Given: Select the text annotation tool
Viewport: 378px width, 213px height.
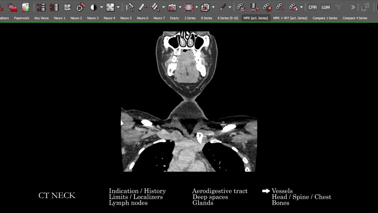Looking at the screenshot, I should [x=129, y=7].
